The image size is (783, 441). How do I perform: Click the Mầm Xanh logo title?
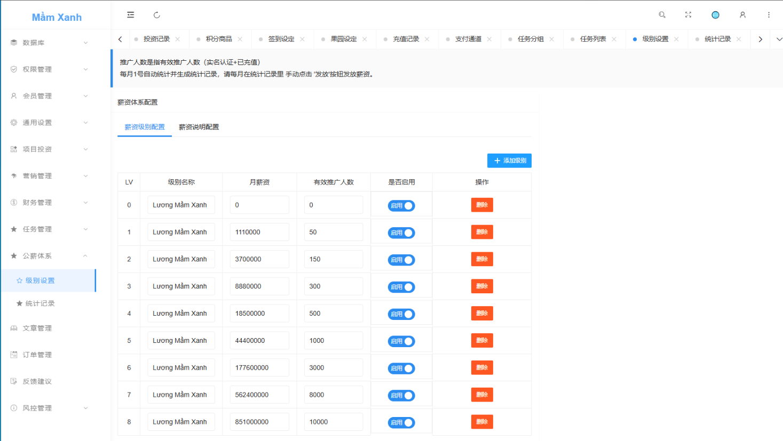coord(57,17)
